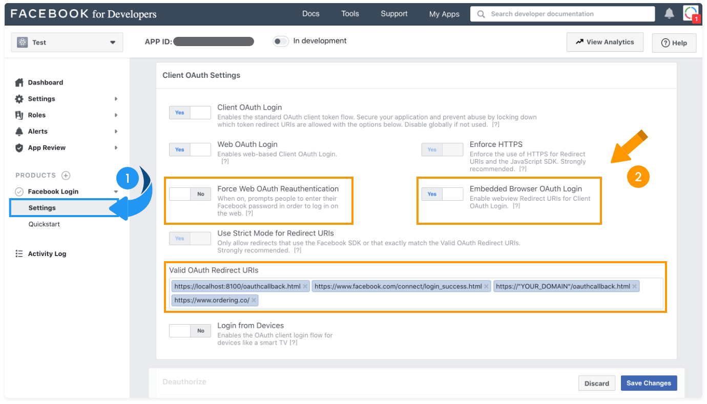Click the Dashboard house icon
This screenshot has height=404, width=707.
pyautogui.click(x=19, y=82)
